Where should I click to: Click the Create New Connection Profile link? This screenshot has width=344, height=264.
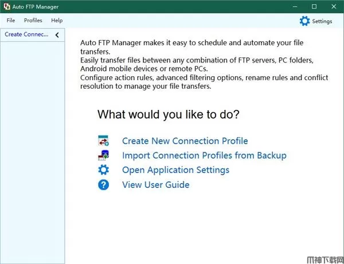coord(185,141)
